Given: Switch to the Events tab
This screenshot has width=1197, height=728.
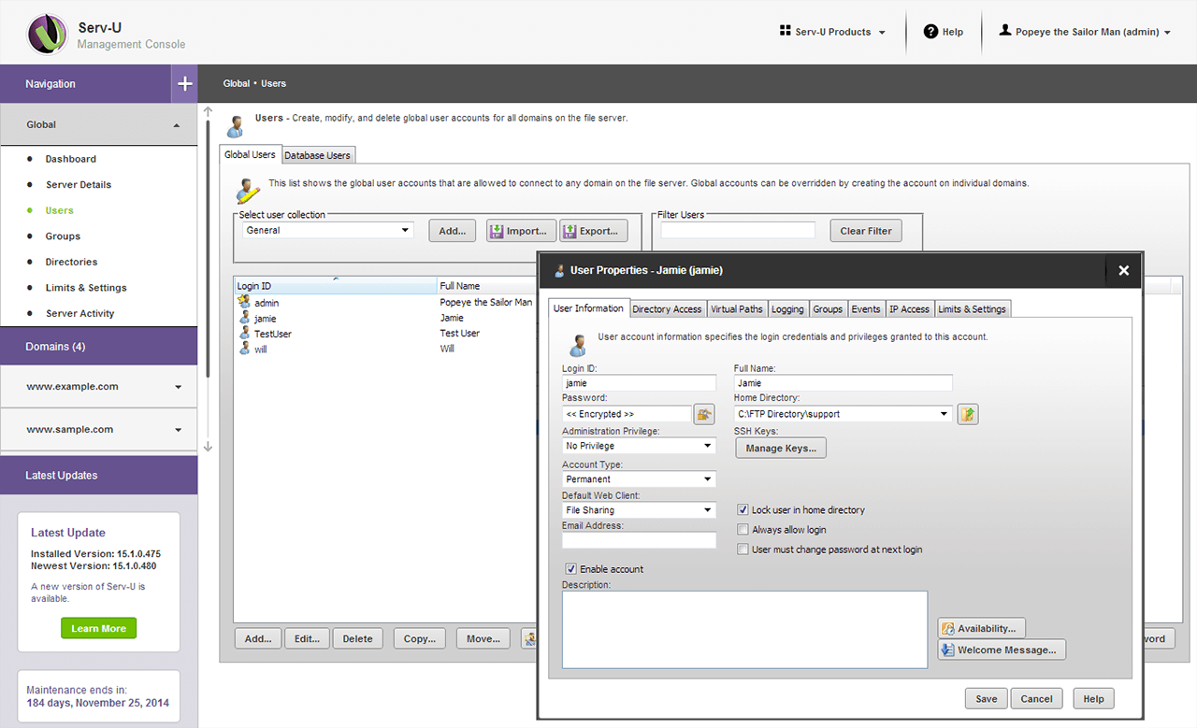Looking at the screenshot, I should pyautogui.click(x=866, y=309).
